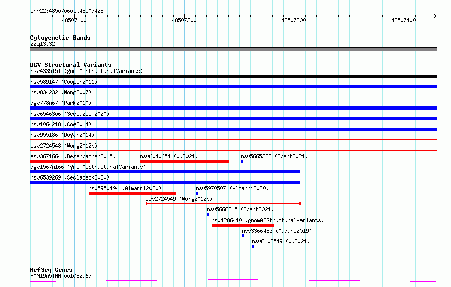Open nsv5970507 (Almarri2020) label

coord(232,188)
